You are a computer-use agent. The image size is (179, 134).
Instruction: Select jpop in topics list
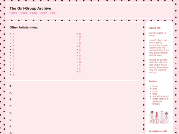[155, 89]
